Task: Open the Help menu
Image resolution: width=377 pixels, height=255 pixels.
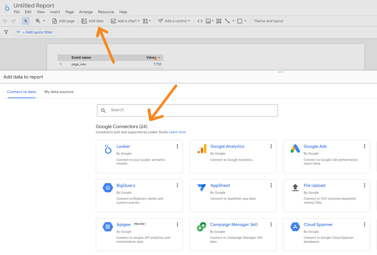Action: pos(123,12)
